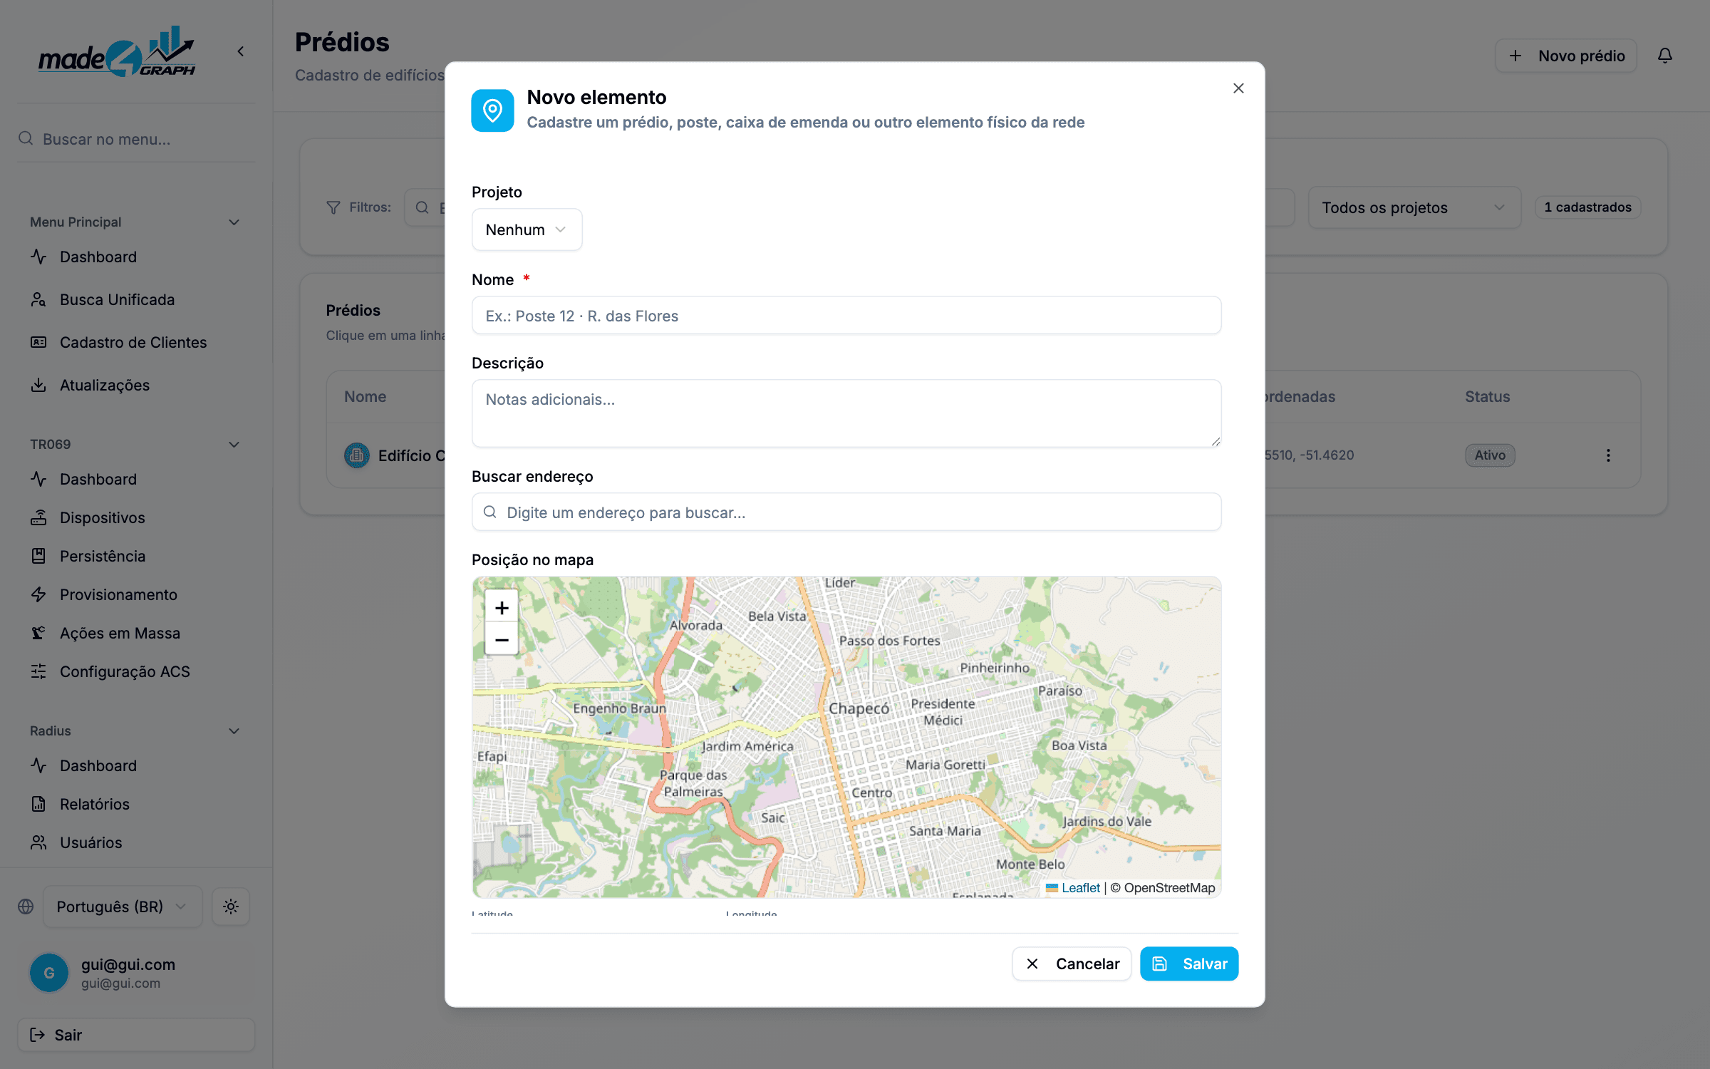Click the Nome input field
Image resolution: width=1710 pixels, height=1069 pixels.
(x=846, y=316)
